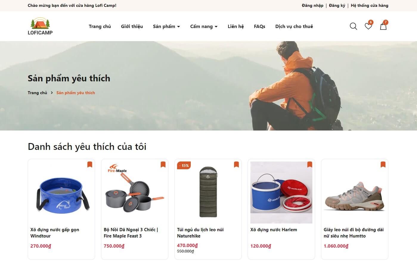The height and width of the screenshot is (264, 417).
Task: Click the Đăng nhập link
Action: tap(312, 5)
